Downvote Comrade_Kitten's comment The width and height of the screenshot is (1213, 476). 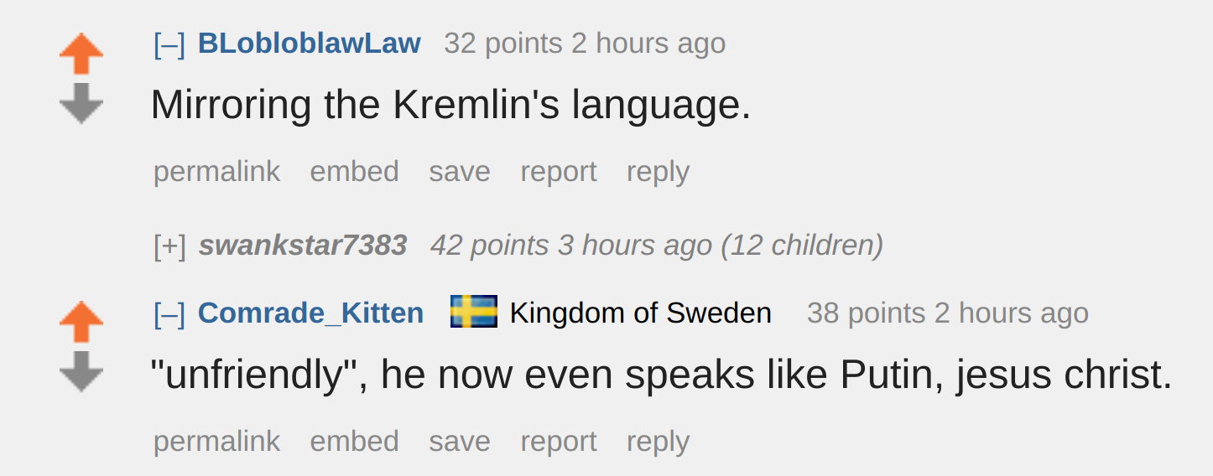click(x=81, y=371)
